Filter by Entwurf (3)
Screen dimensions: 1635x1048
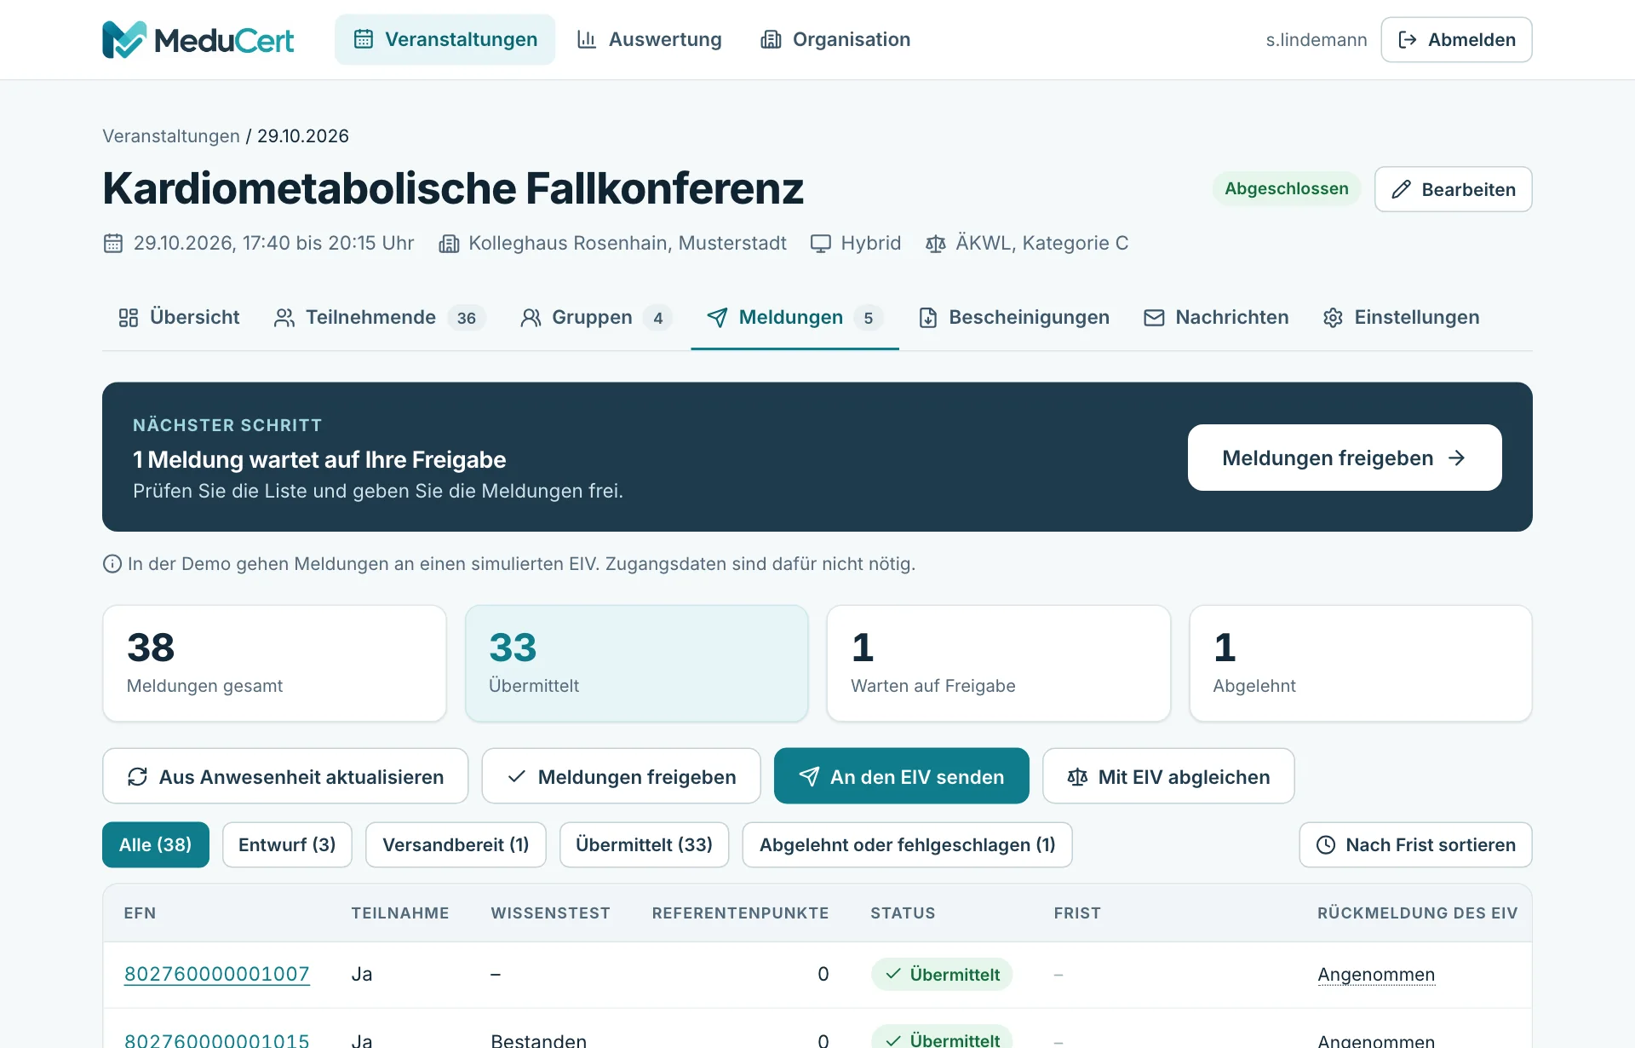click(x=287, y=845)
